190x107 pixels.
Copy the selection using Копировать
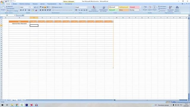point(10,9)
